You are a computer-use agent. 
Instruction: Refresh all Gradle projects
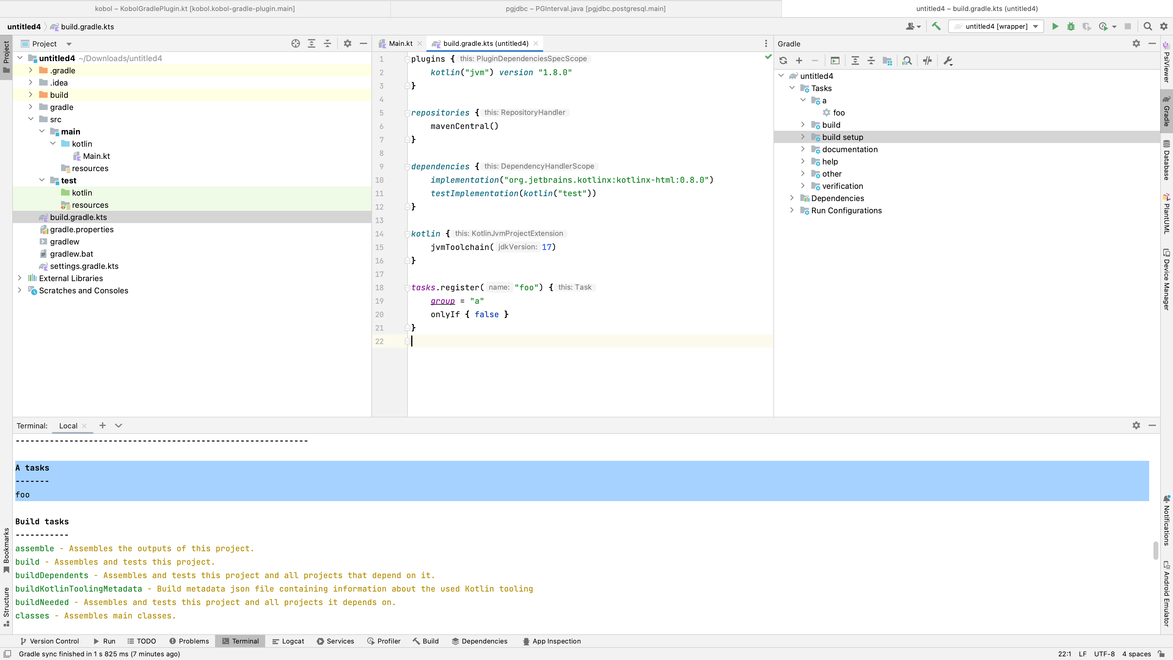click(x=782, y=61)
